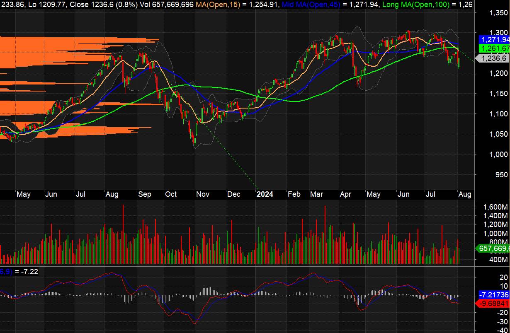
Task: Click the 1,200M volume axis label
Action: (496, 224)
